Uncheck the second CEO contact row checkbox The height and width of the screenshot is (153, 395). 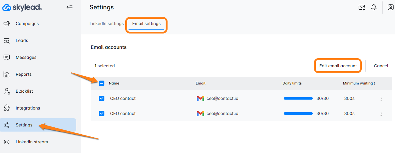[x=102, y=113]
